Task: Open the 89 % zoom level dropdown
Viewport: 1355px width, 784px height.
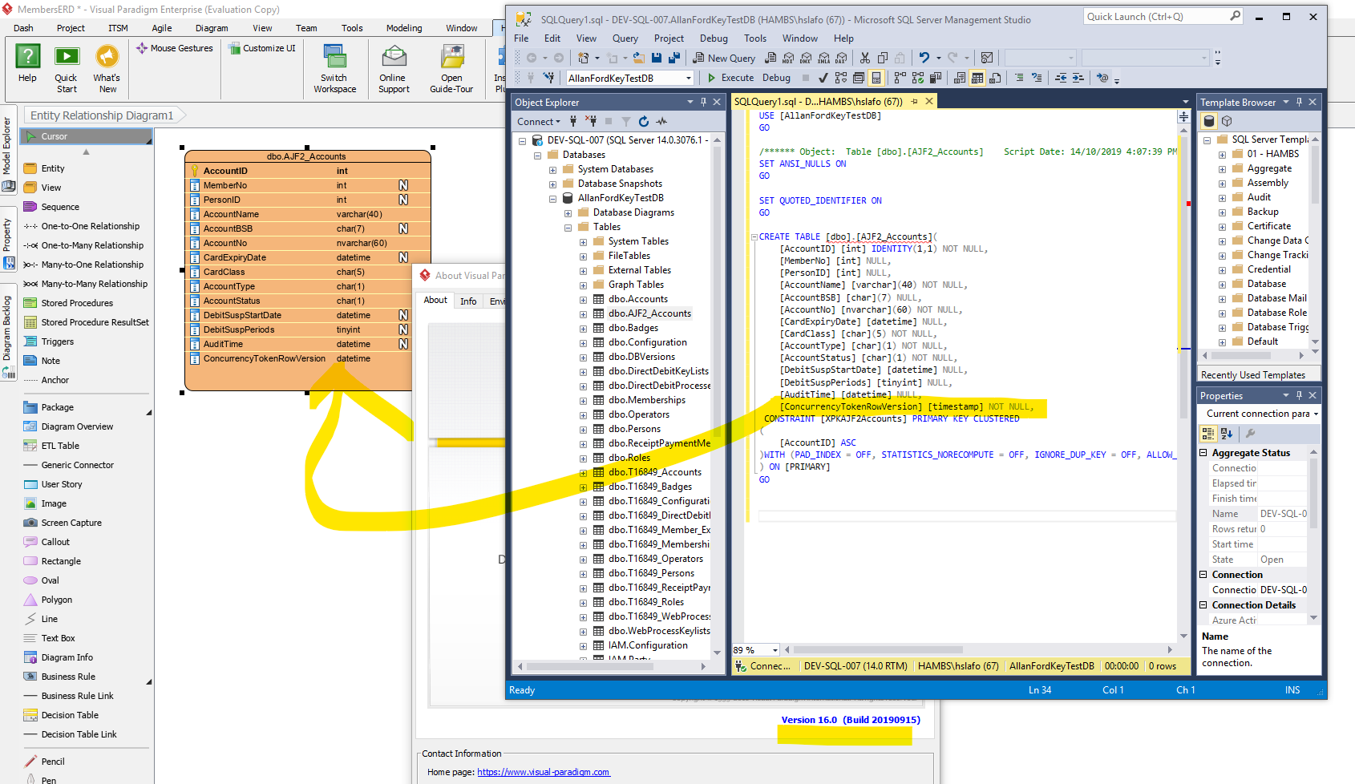Action: [x=775, y=650]
